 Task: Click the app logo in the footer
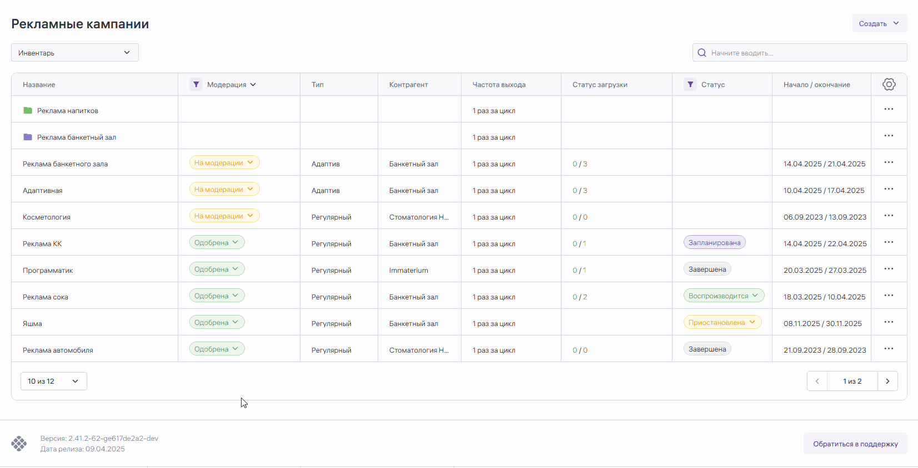point(19,444)
